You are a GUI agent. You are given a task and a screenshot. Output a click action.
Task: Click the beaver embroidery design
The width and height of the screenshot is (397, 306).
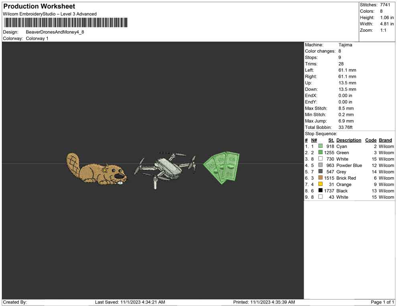coord(96,170)
